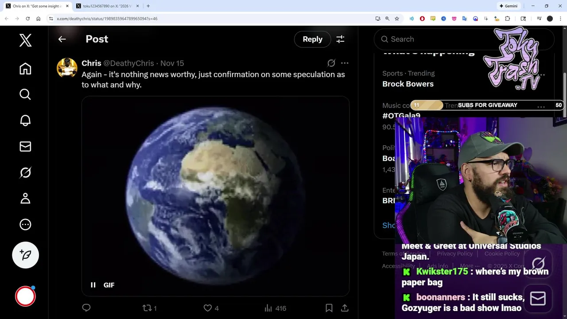Image resolution: width=567 pixels, height=319 pixels.
Task: Click the Nov 15 post date
Action: 172,63
